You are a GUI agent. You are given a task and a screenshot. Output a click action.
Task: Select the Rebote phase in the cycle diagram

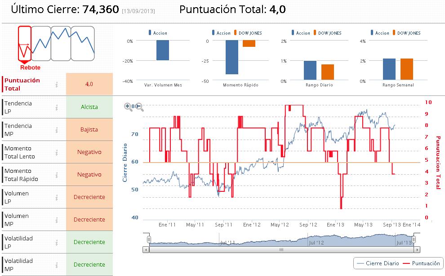point(24,44)
